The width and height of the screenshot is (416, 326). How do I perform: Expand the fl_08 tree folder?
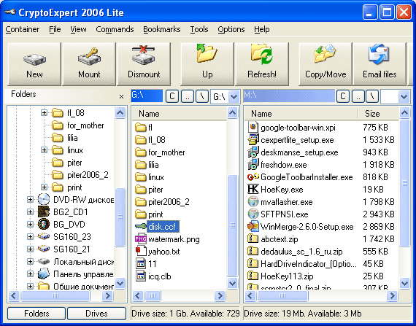44,113
